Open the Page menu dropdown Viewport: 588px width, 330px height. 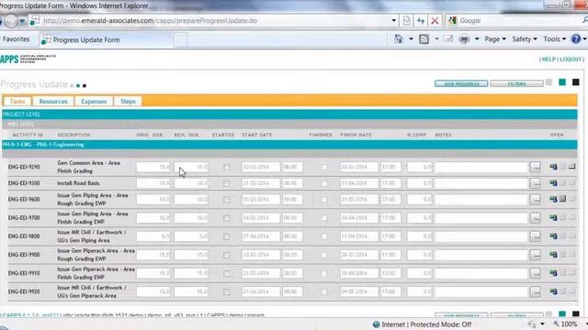pos(495,38)
